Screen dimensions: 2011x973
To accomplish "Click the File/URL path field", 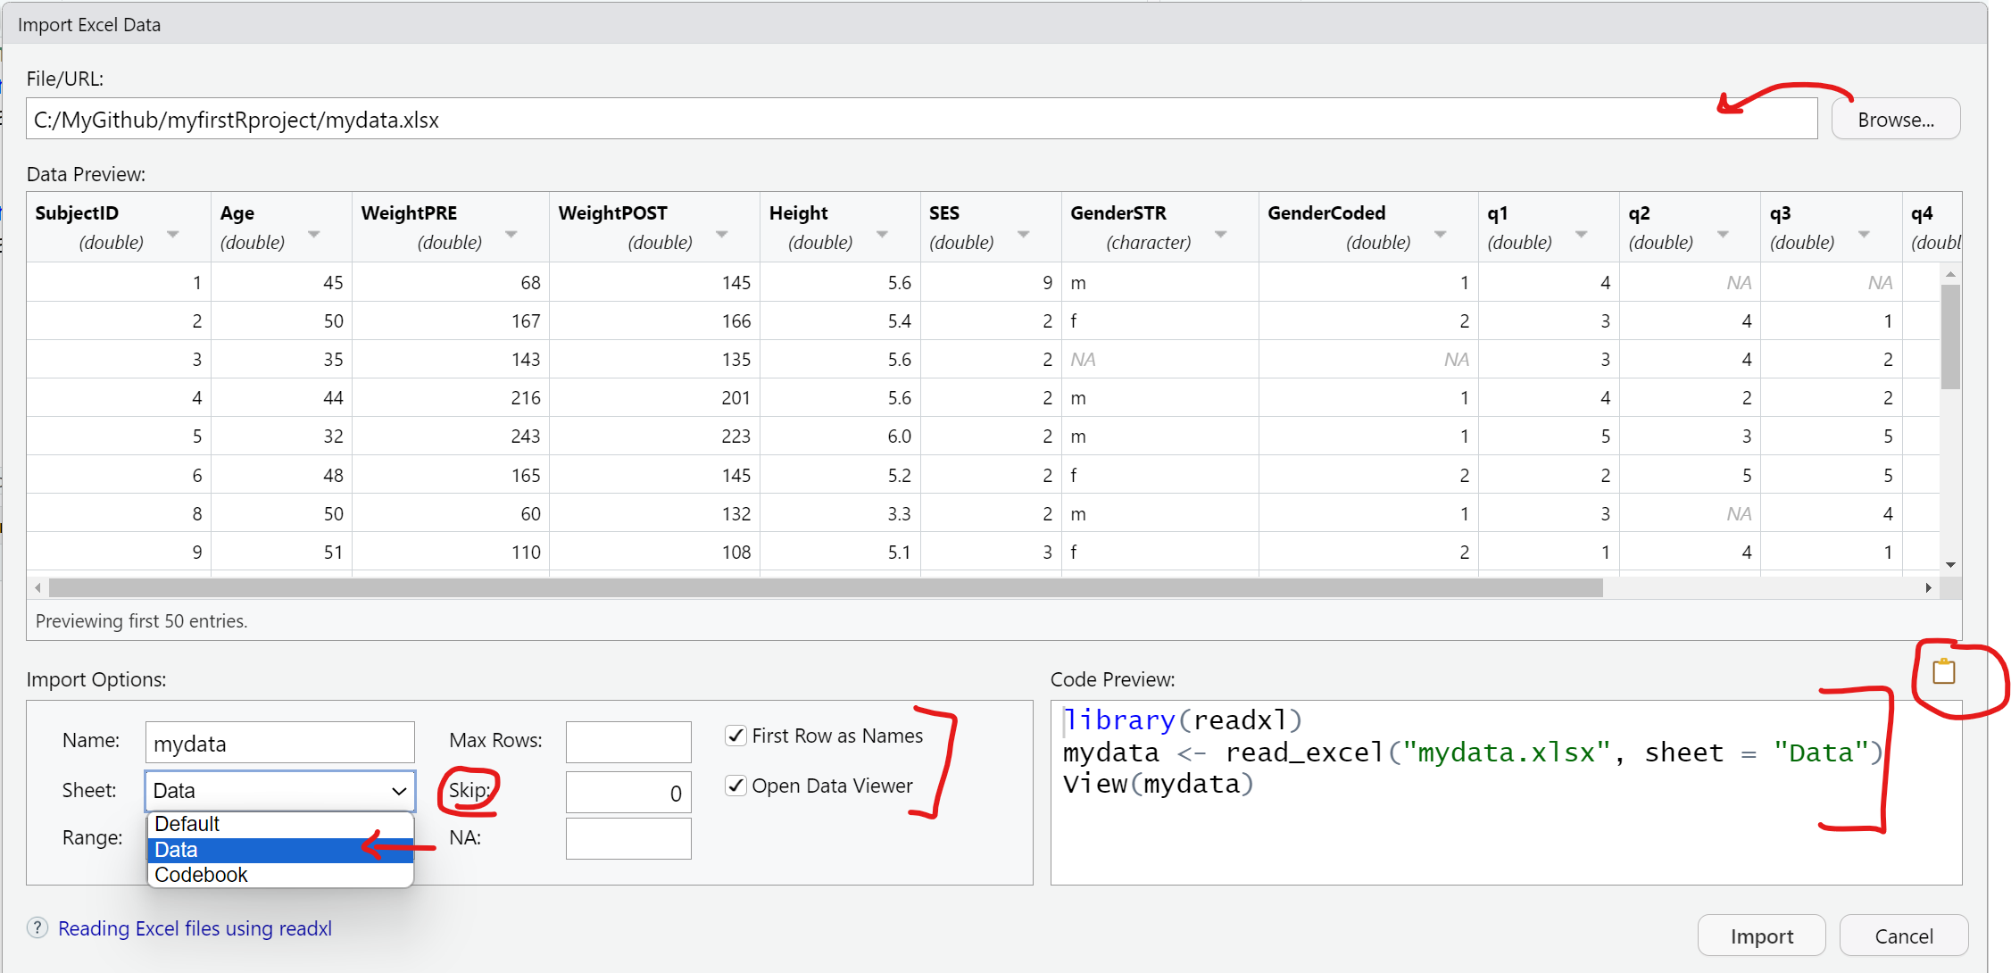I will [921, 120].
